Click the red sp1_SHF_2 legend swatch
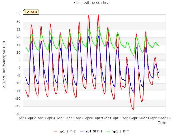 [x=55, y=132]
